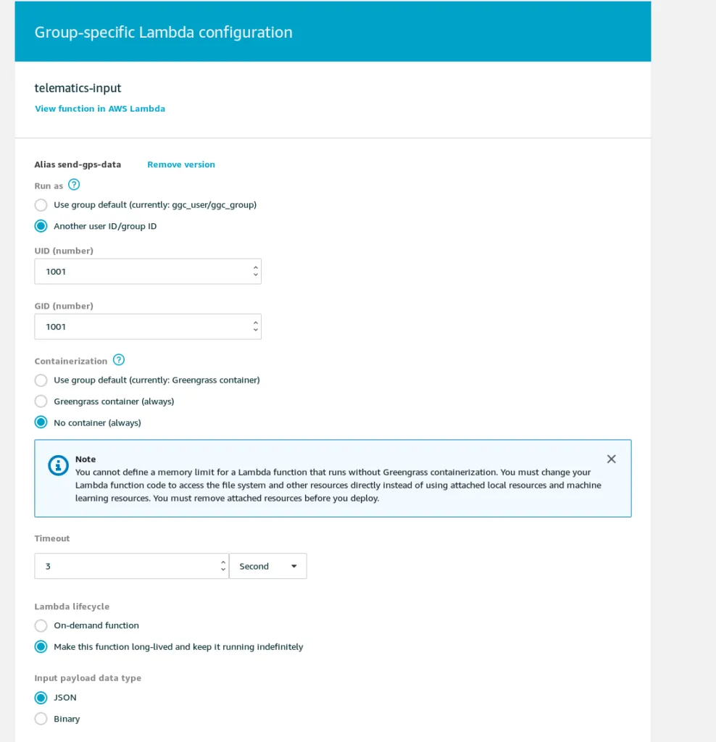Choose Binary input payload data type
Viewport: 716px width, 742px height.
41,719
